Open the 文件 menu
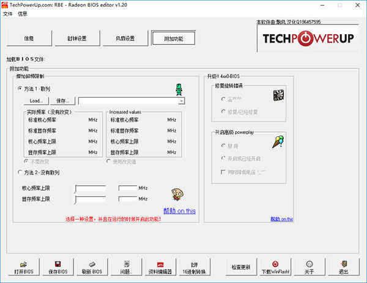The image size is (367, 283). point(7,14)
